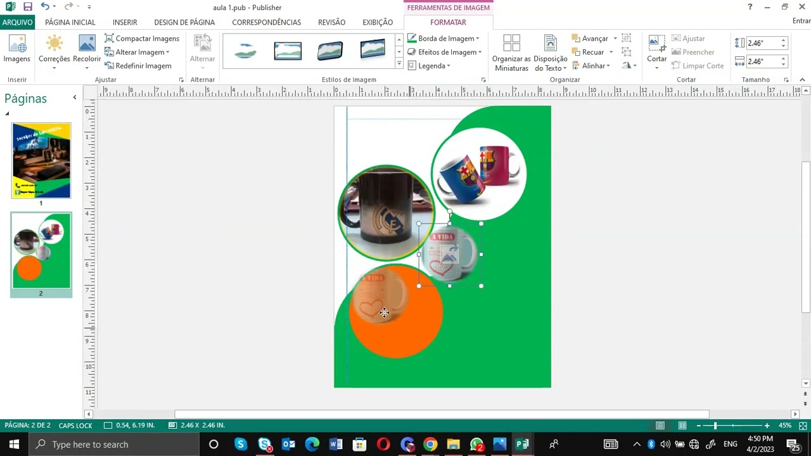The width and height of the screenshot is (811, 456).
Task: Expand the picture styles gallery
Action: pyautogui.click(x=399, y=63)
